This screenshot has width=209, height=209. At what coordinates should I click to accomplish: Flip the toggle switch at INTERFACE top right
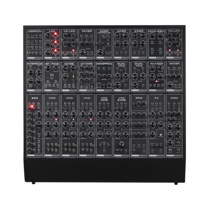pyautogui.click(x=39, y=67)
